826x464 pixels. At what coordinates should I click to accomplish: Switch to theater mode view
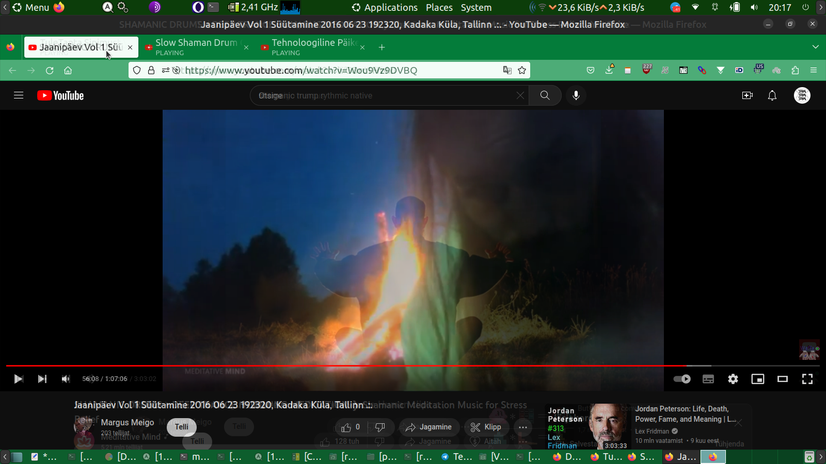pyautogui.click(x=783, y=379)
